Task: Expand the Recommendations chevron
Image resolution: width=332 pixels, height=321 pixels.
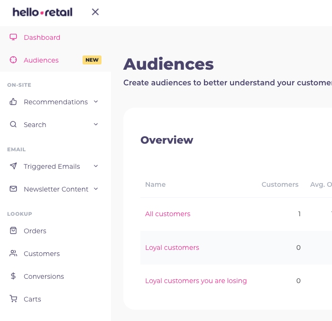Action: pyautogui.click(x=96, y=101)
